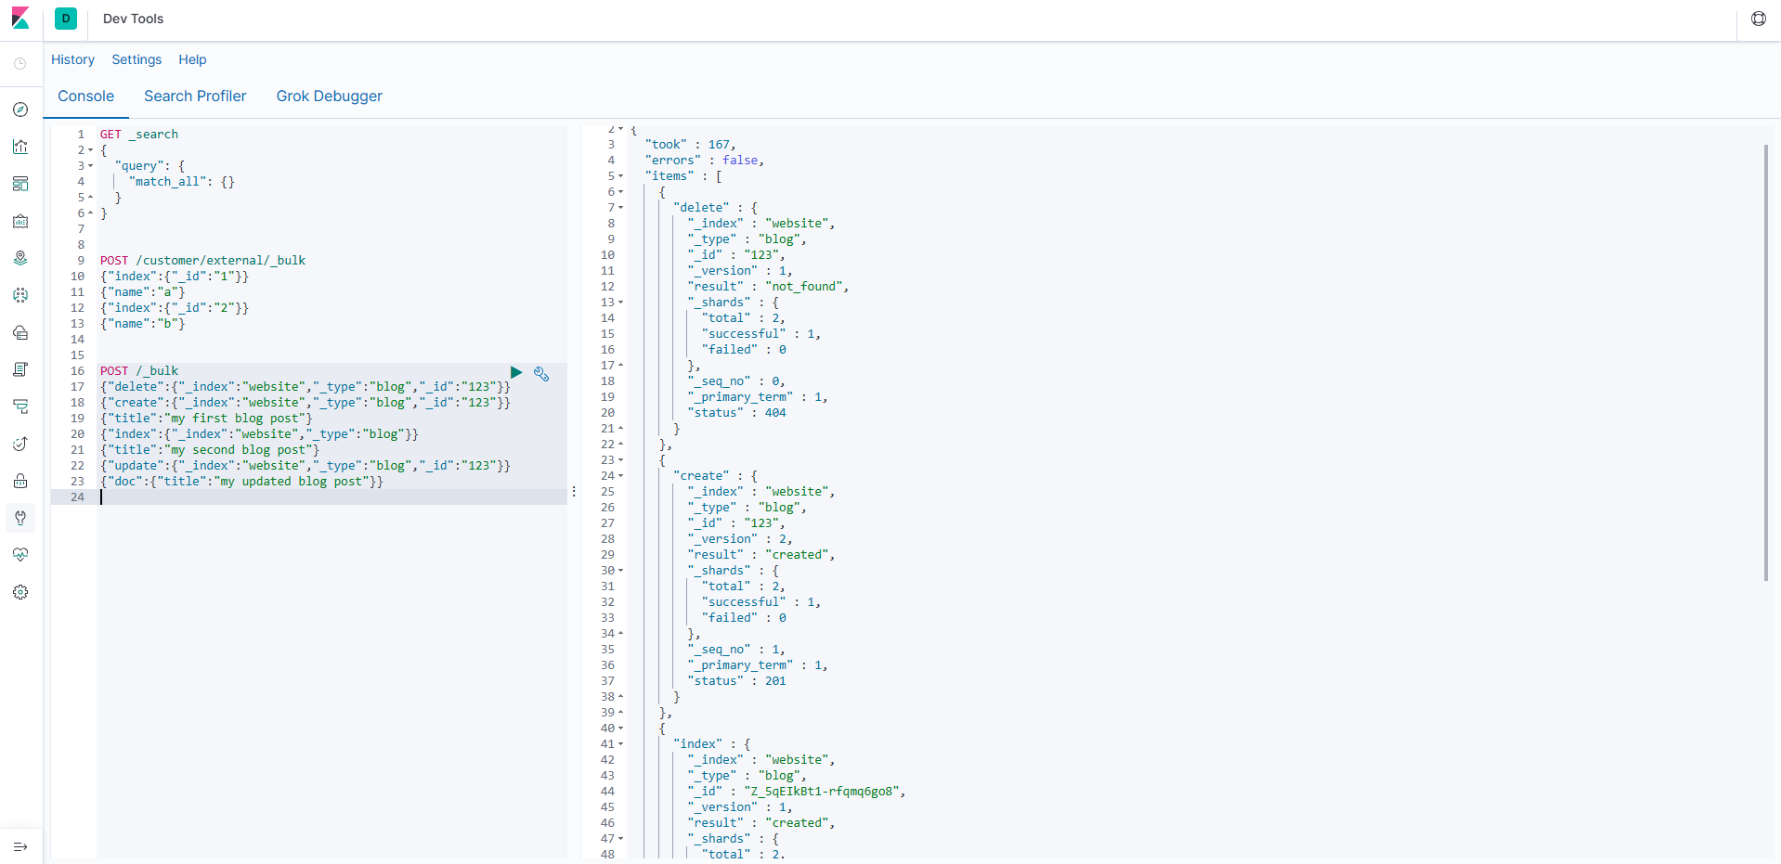Switch to the Grok Debugger tab

(x=329, y=97)
